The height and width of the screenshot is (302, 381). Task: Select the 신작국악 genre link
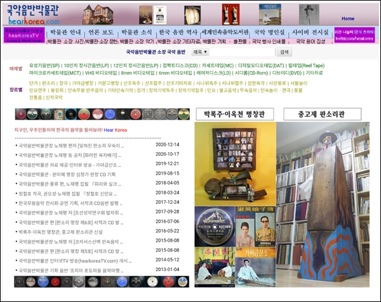(54, 98)
